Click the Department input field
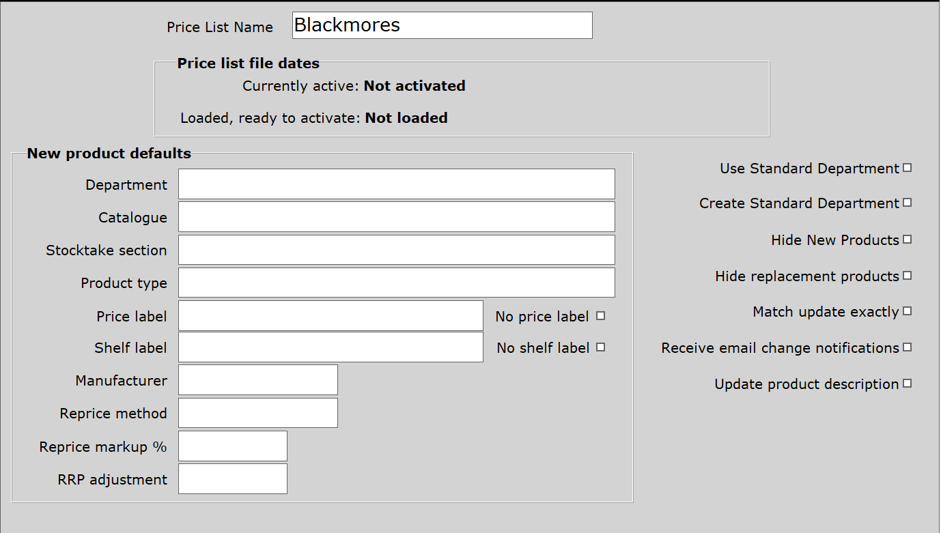The height and width of the screenshot is (533, 941). pos(396,184)
